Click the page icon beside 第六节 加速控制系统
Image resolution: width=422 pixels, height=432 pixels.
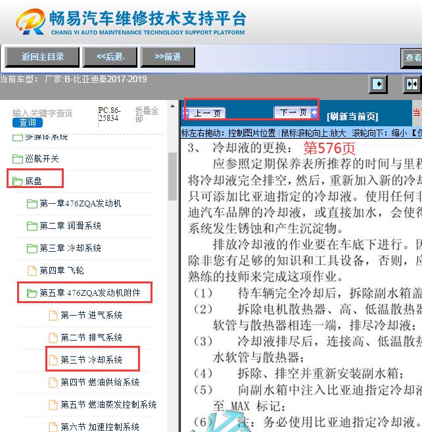click(53, 427)
